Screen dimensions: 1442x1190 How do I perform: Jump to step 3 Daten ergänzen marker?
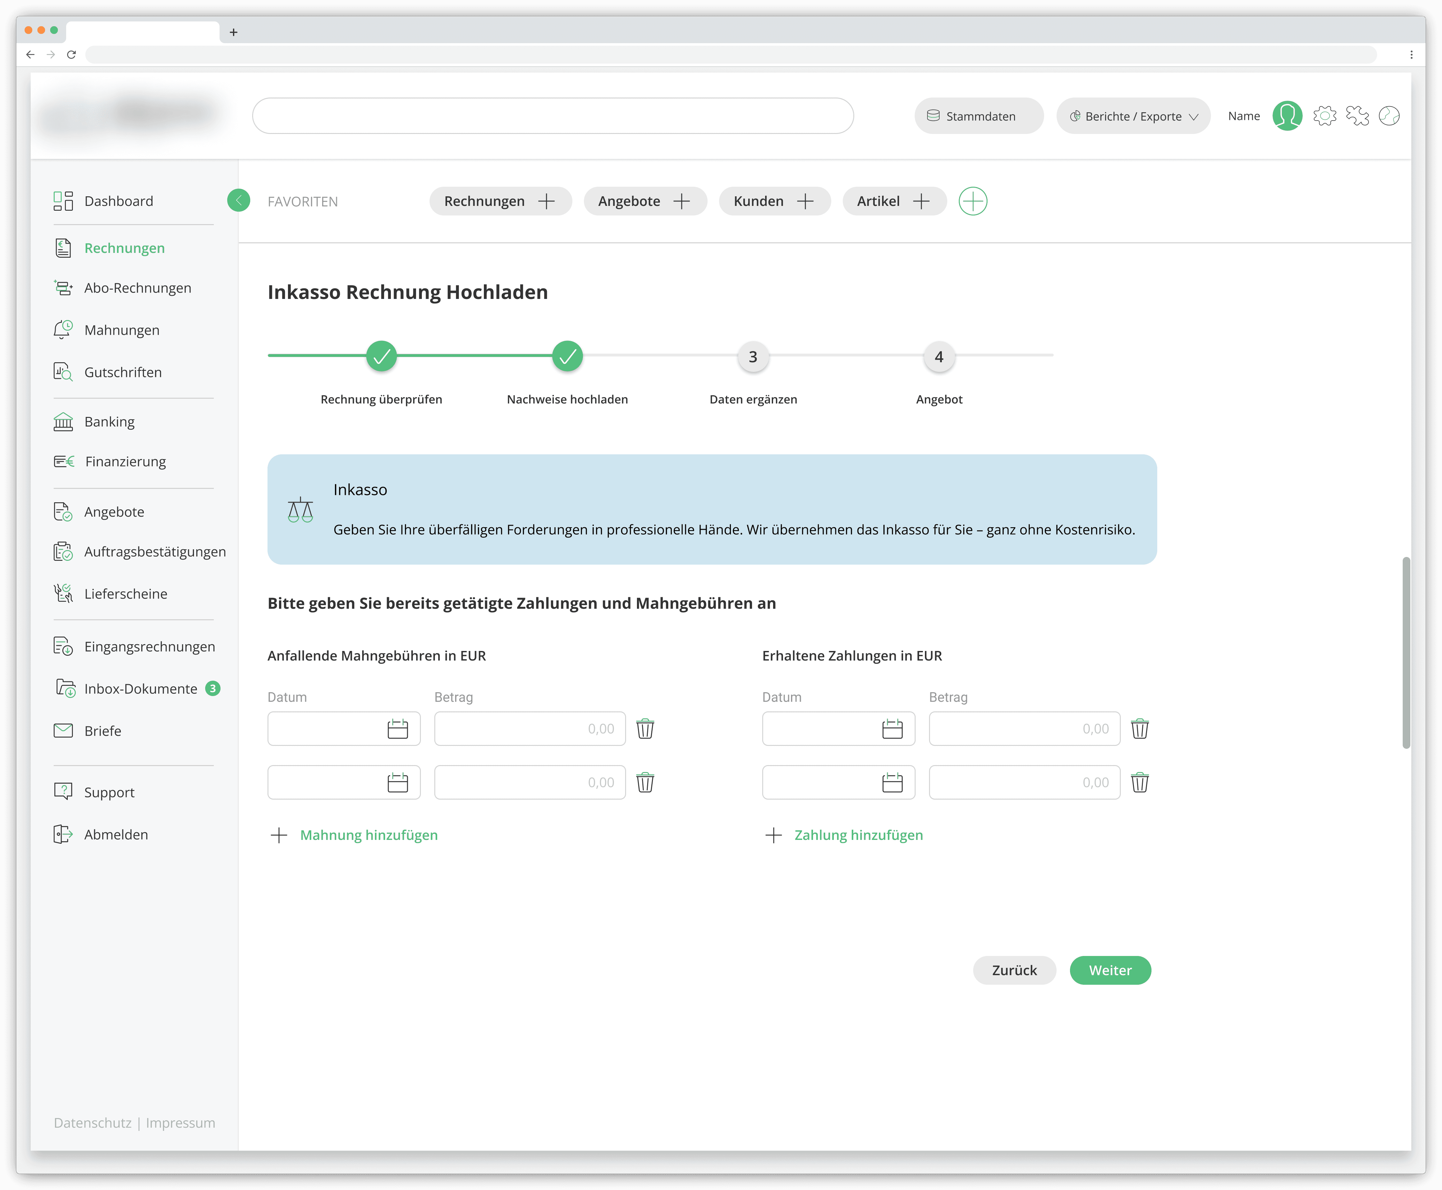coord(753,356)
